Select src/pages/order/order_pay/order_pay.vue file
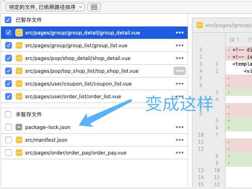 coord(95,153)
